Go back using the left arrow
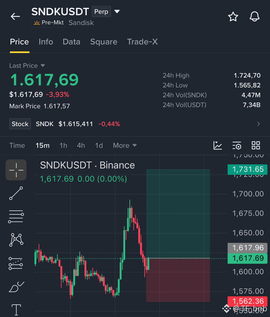Viewport: 270px width, 317px height. 15,16
